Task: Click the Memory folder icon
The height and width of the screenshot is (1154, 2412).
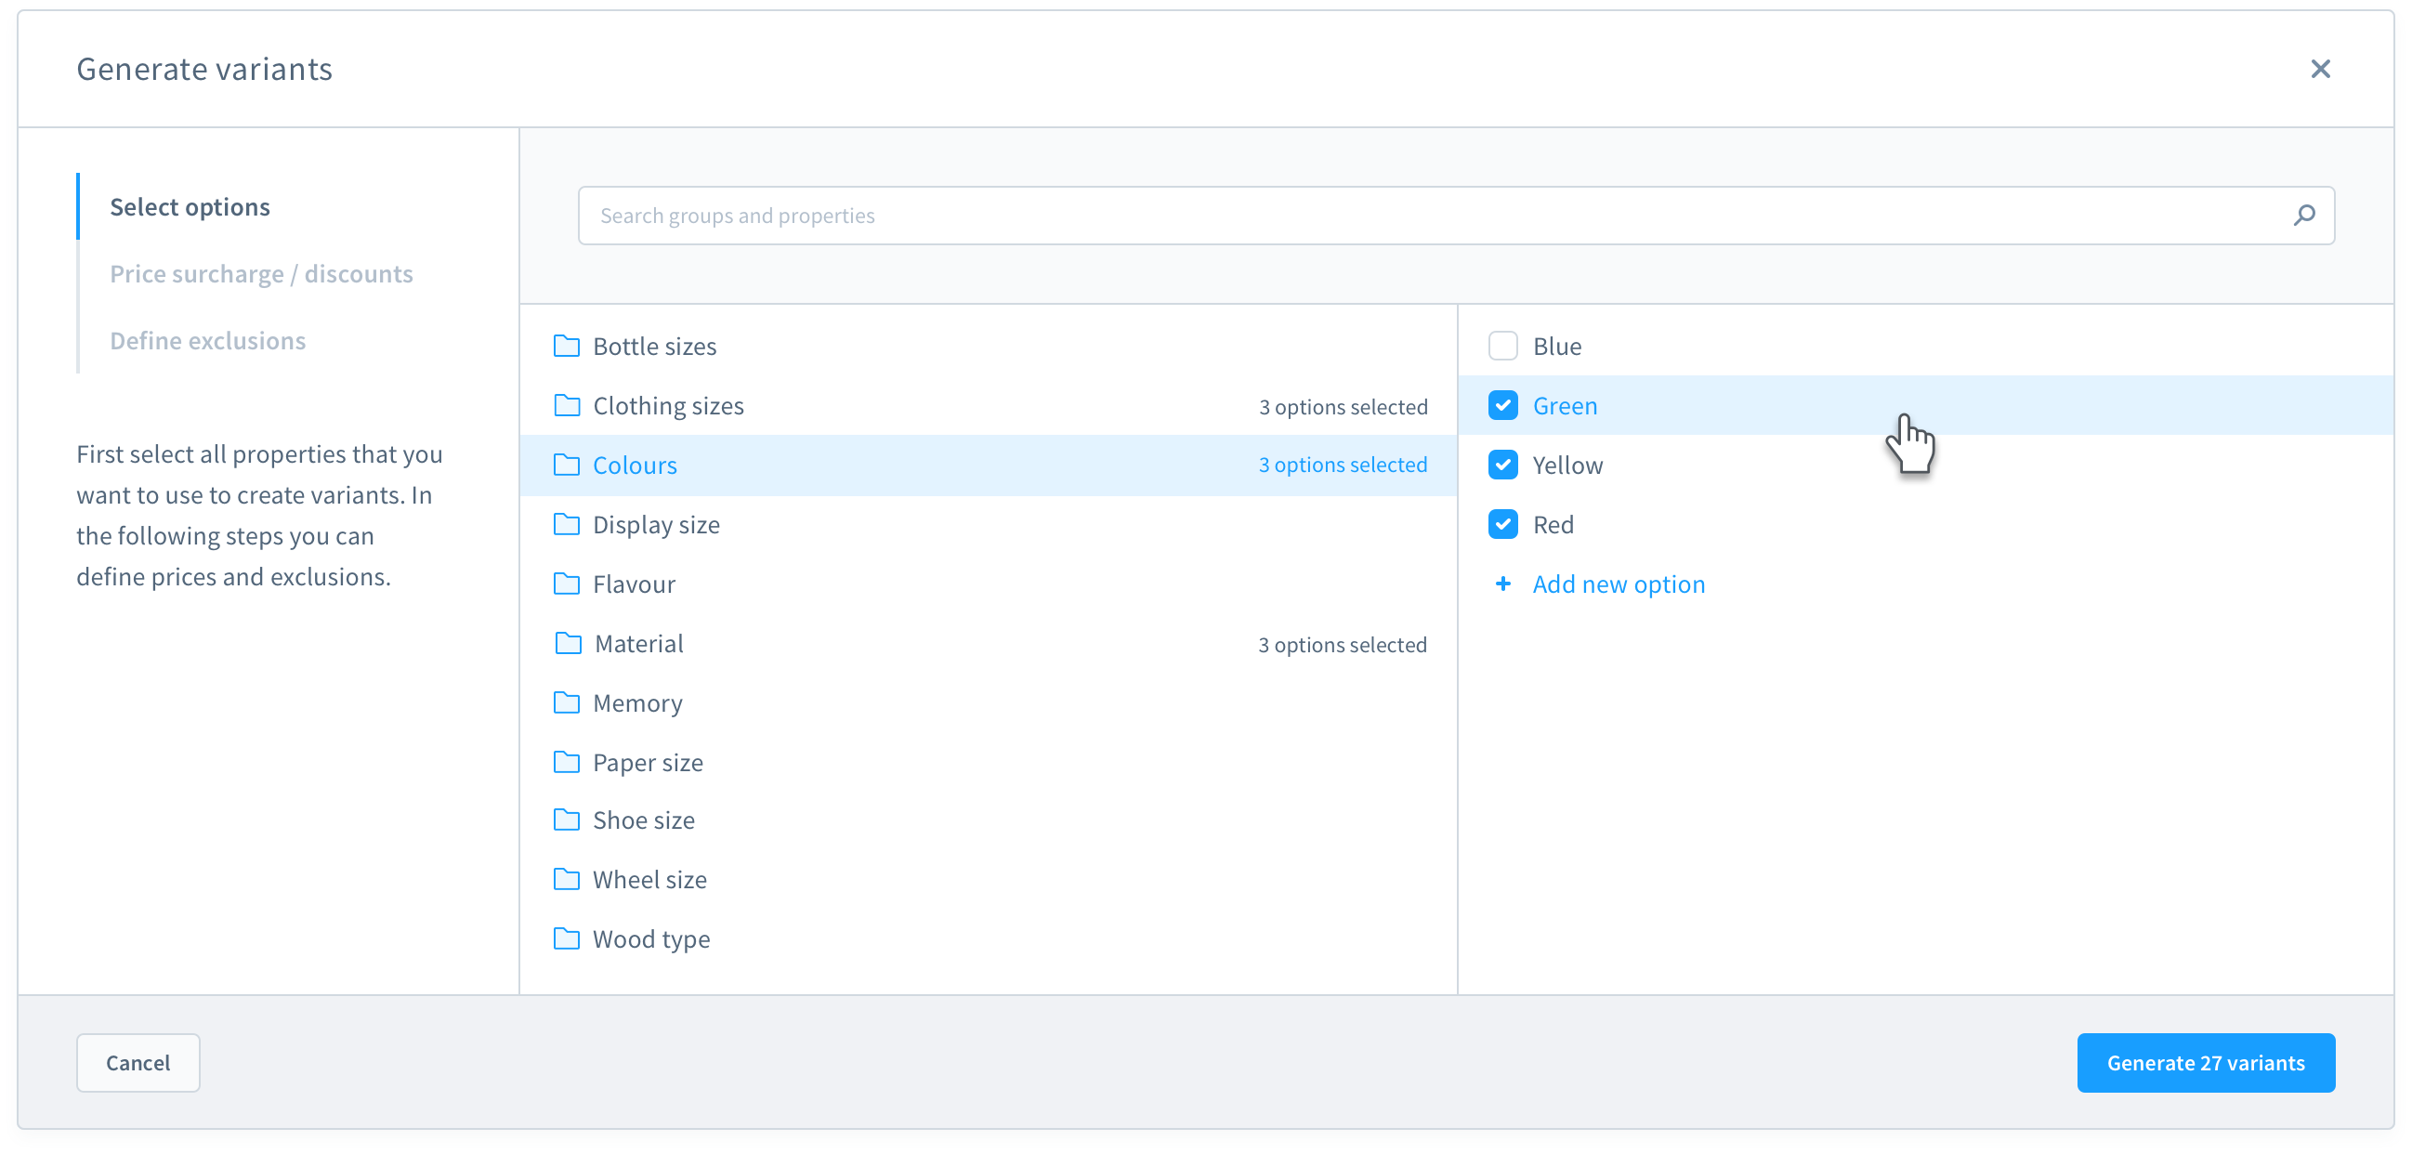Action: (x=567, y=702)
